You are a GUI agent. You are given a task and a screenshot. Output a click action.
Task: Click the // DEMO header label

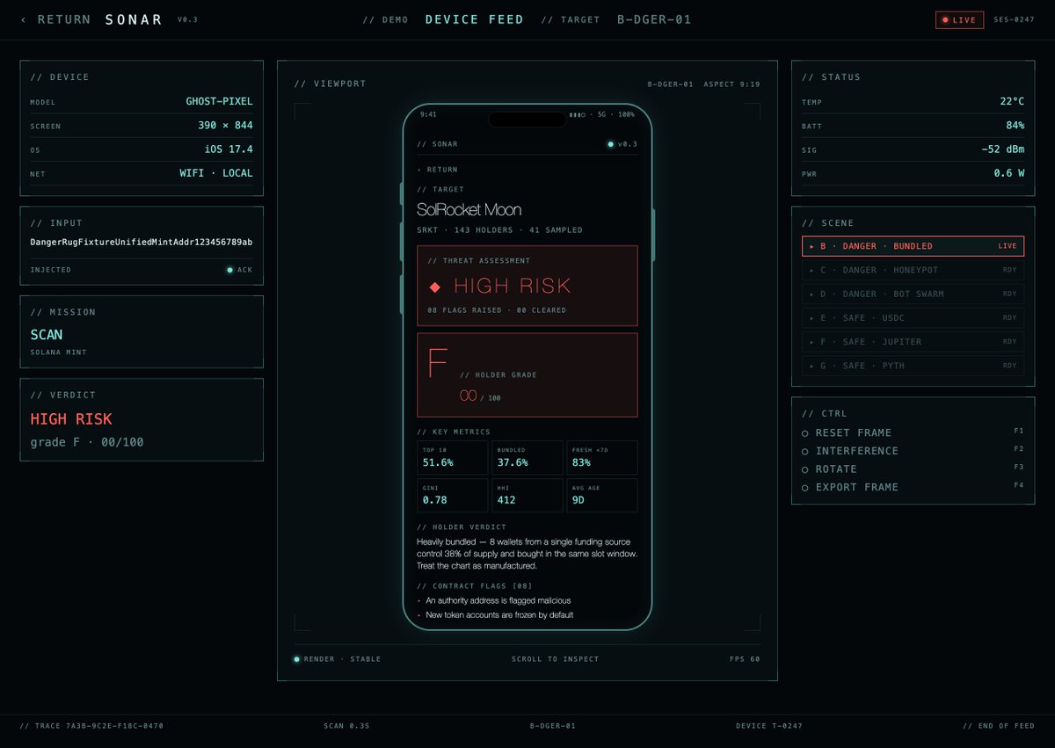385,19
